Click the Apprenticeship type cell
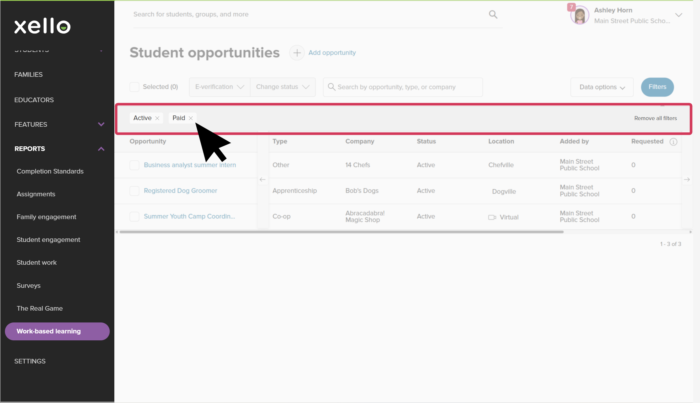Image resolution: width=700 pixels, height=403 pixels. tap(295, 191)
